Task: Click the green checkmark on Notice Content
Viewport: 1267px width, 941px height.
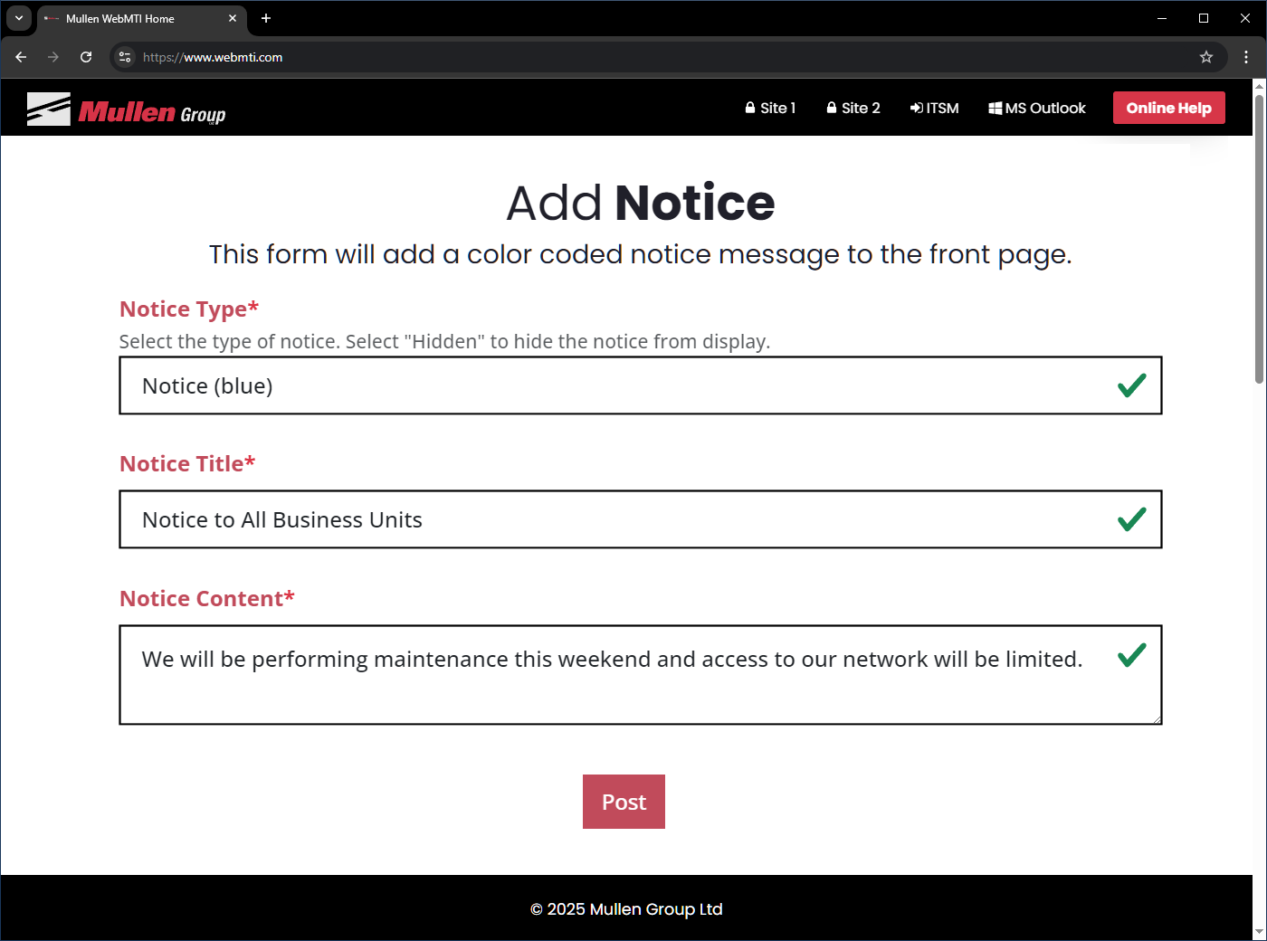Action: coord(1131,653)
